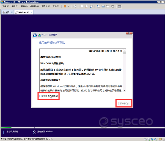Click the license scrollbar thumb
Image resolution: width=165 pixels, height=141 pixels.
125,53
